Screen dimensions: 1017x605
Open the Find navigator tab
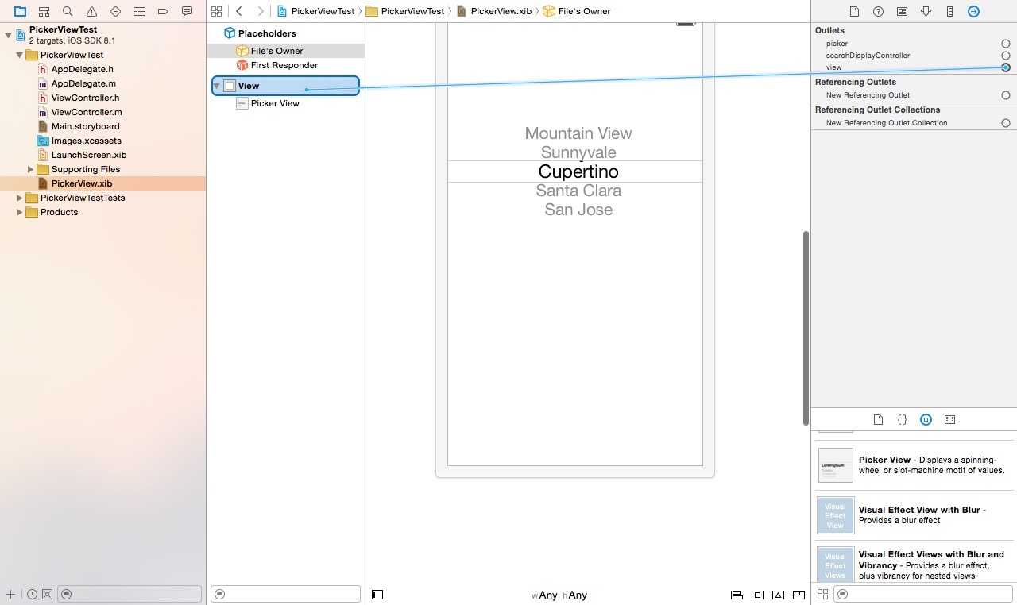click(x=68, y=11)
